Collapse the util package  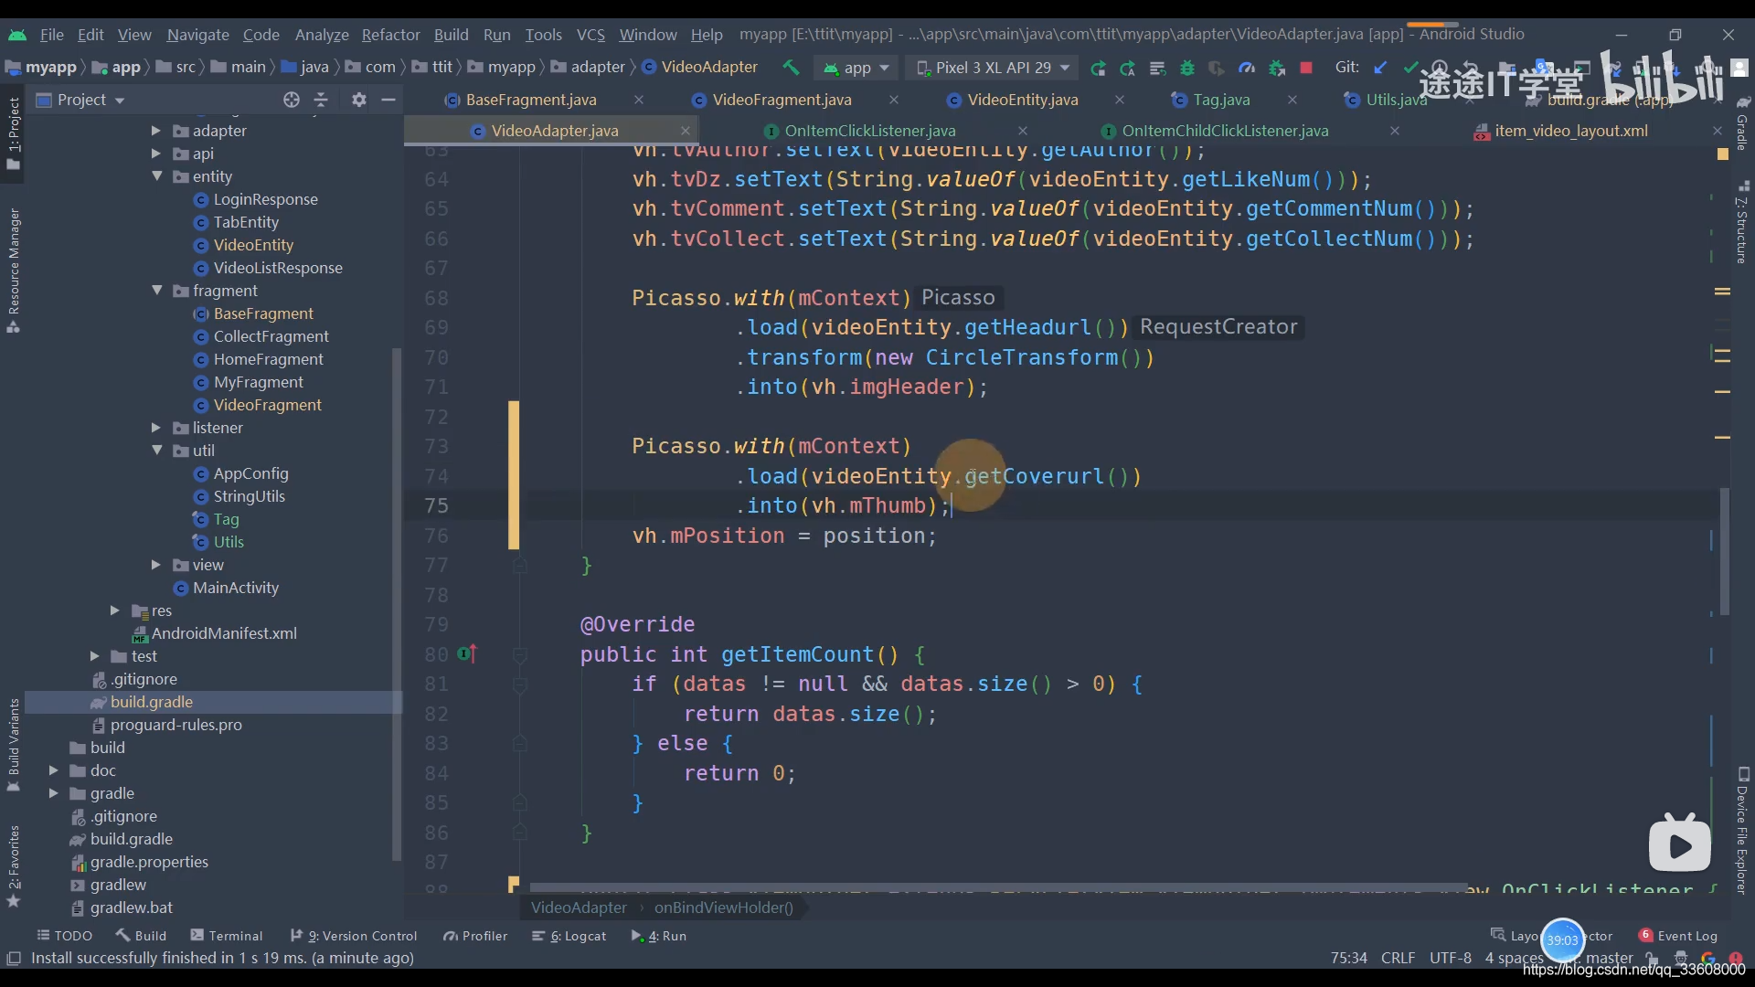tap(156, 451)
